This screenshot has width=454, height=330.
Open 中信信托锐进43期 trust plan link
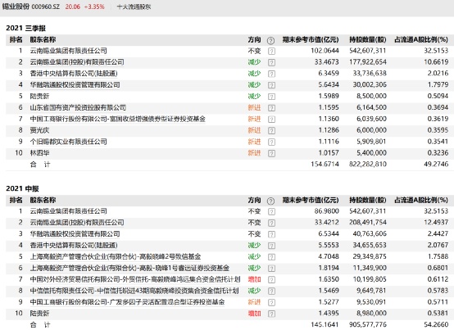tap(134, 291)
